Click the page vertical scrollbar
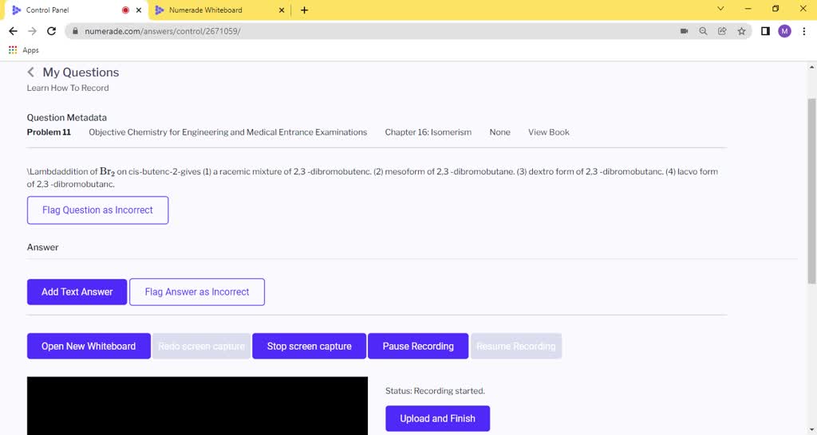The image size is (817, 435). pyautogui.click(x=811, y=190)
